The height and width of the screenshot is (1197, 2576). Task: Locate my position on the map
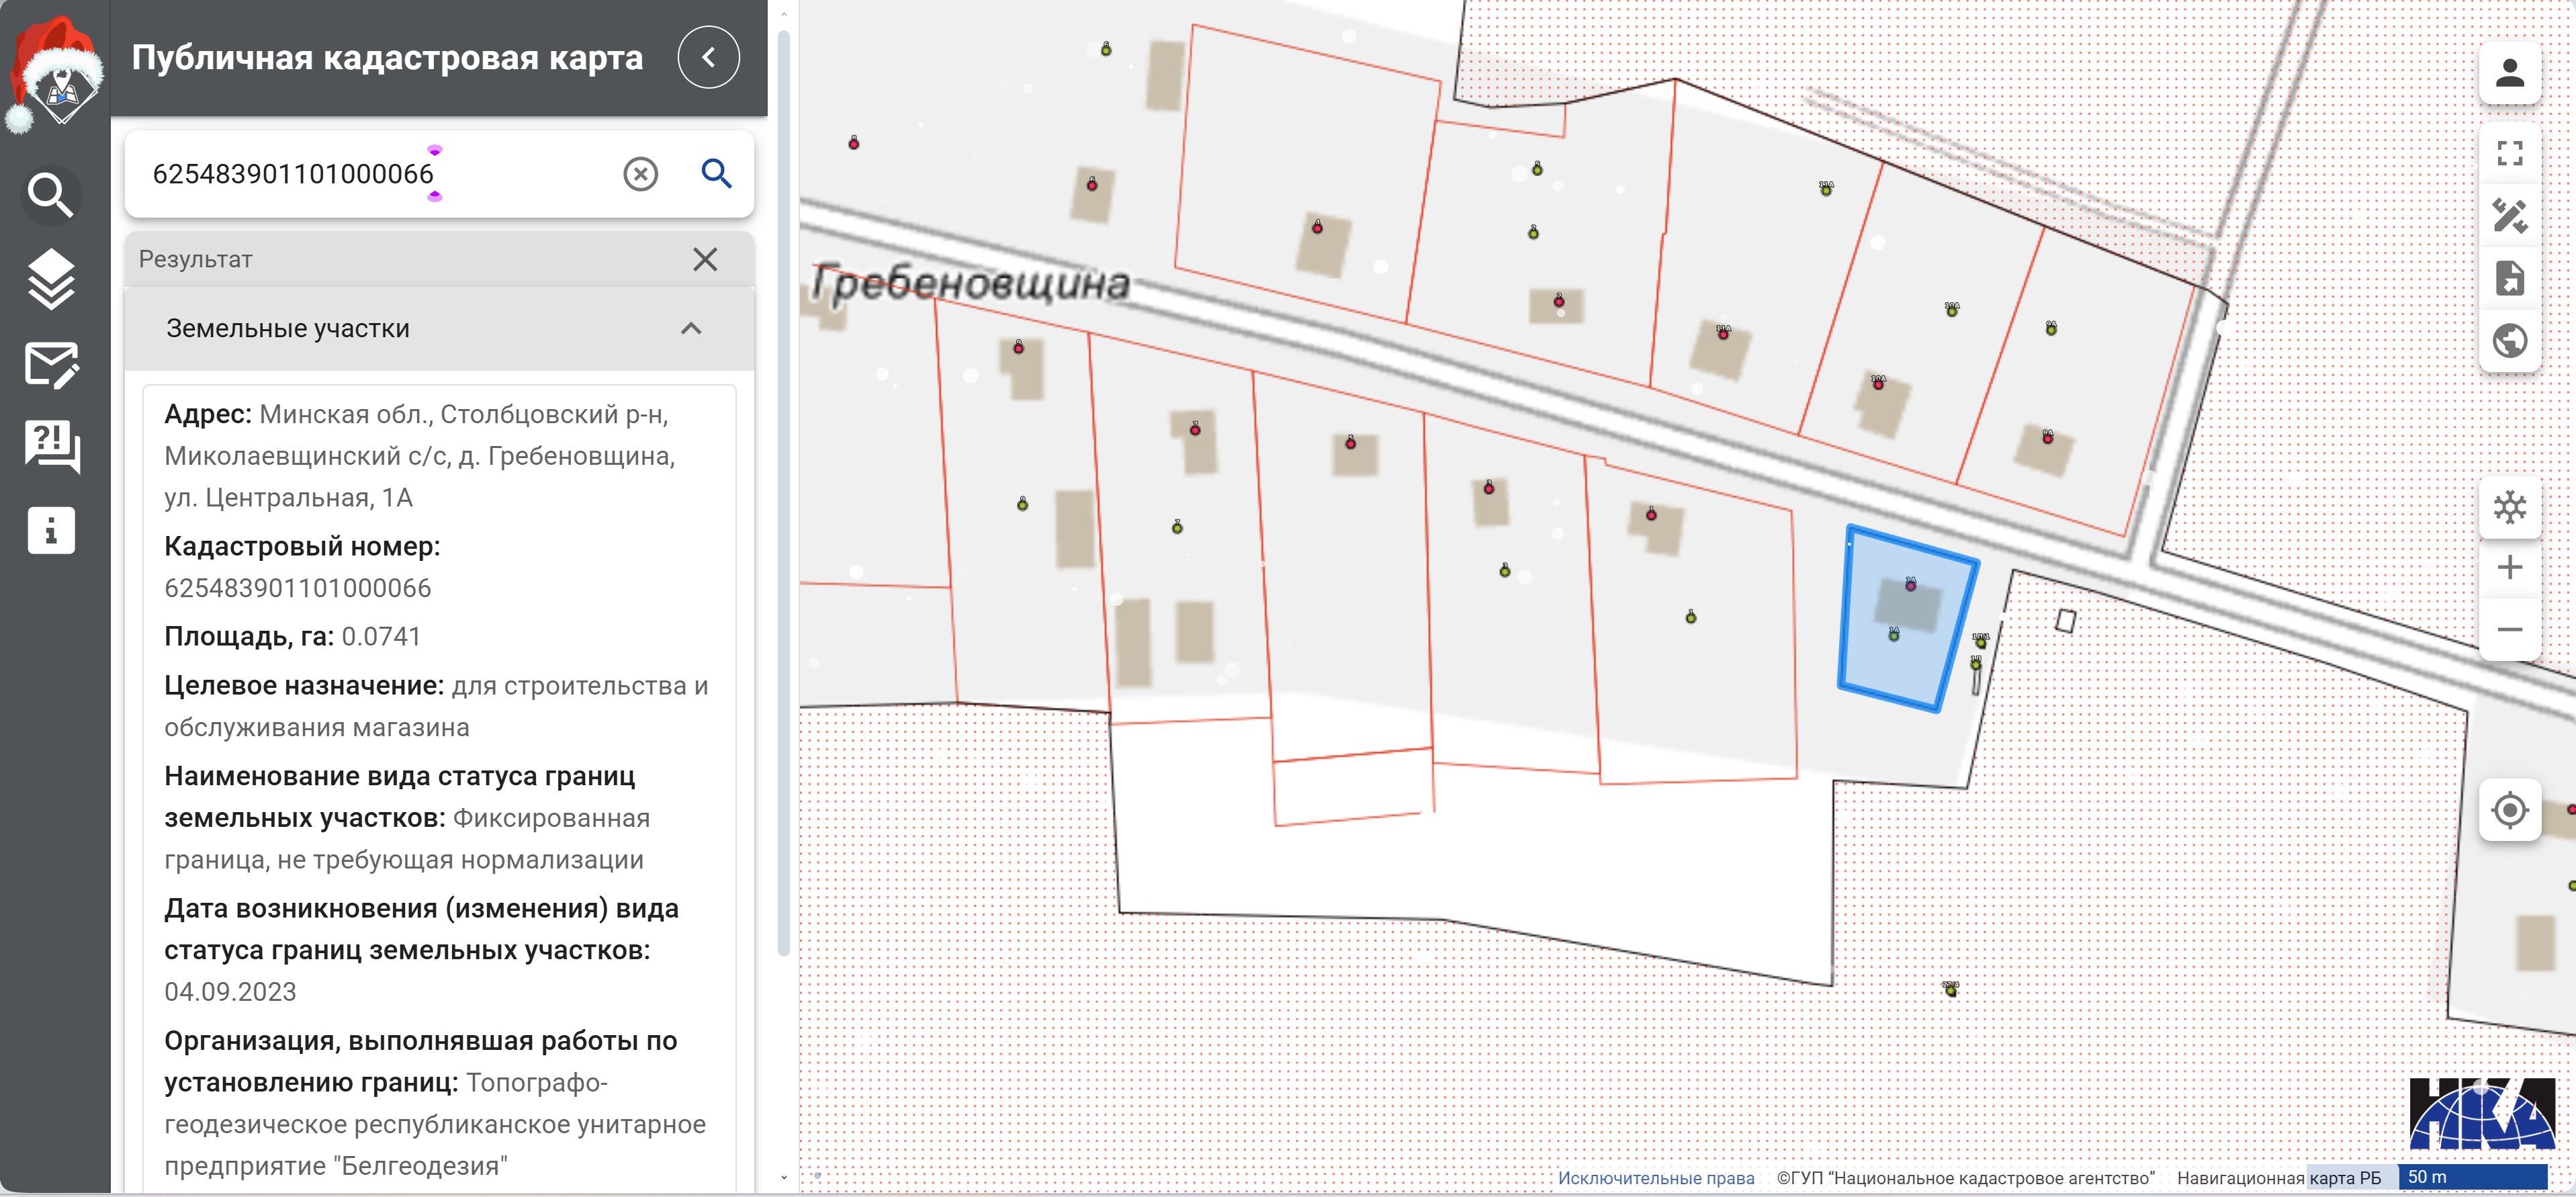tap(2509, 810)
